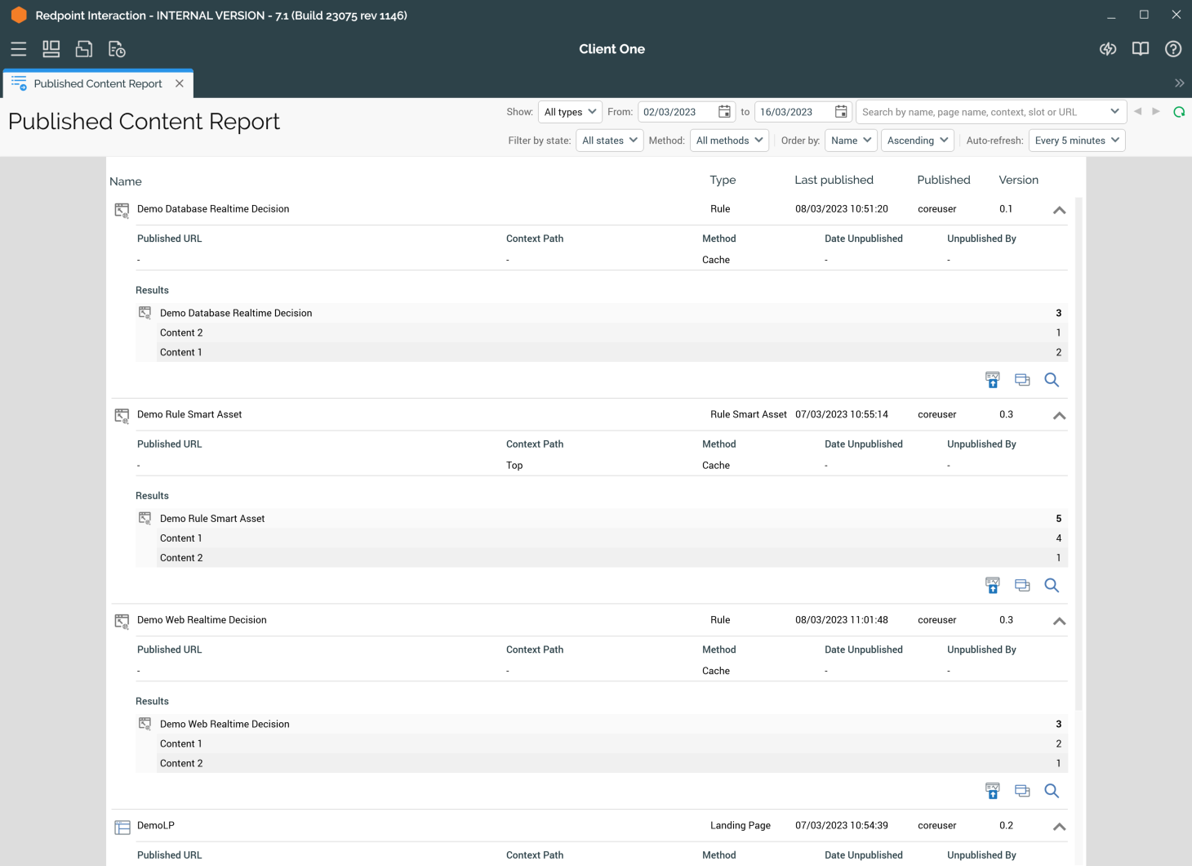Open calendar picker for From date
This screenshot has height=866, width=1192.
[724, 112]
